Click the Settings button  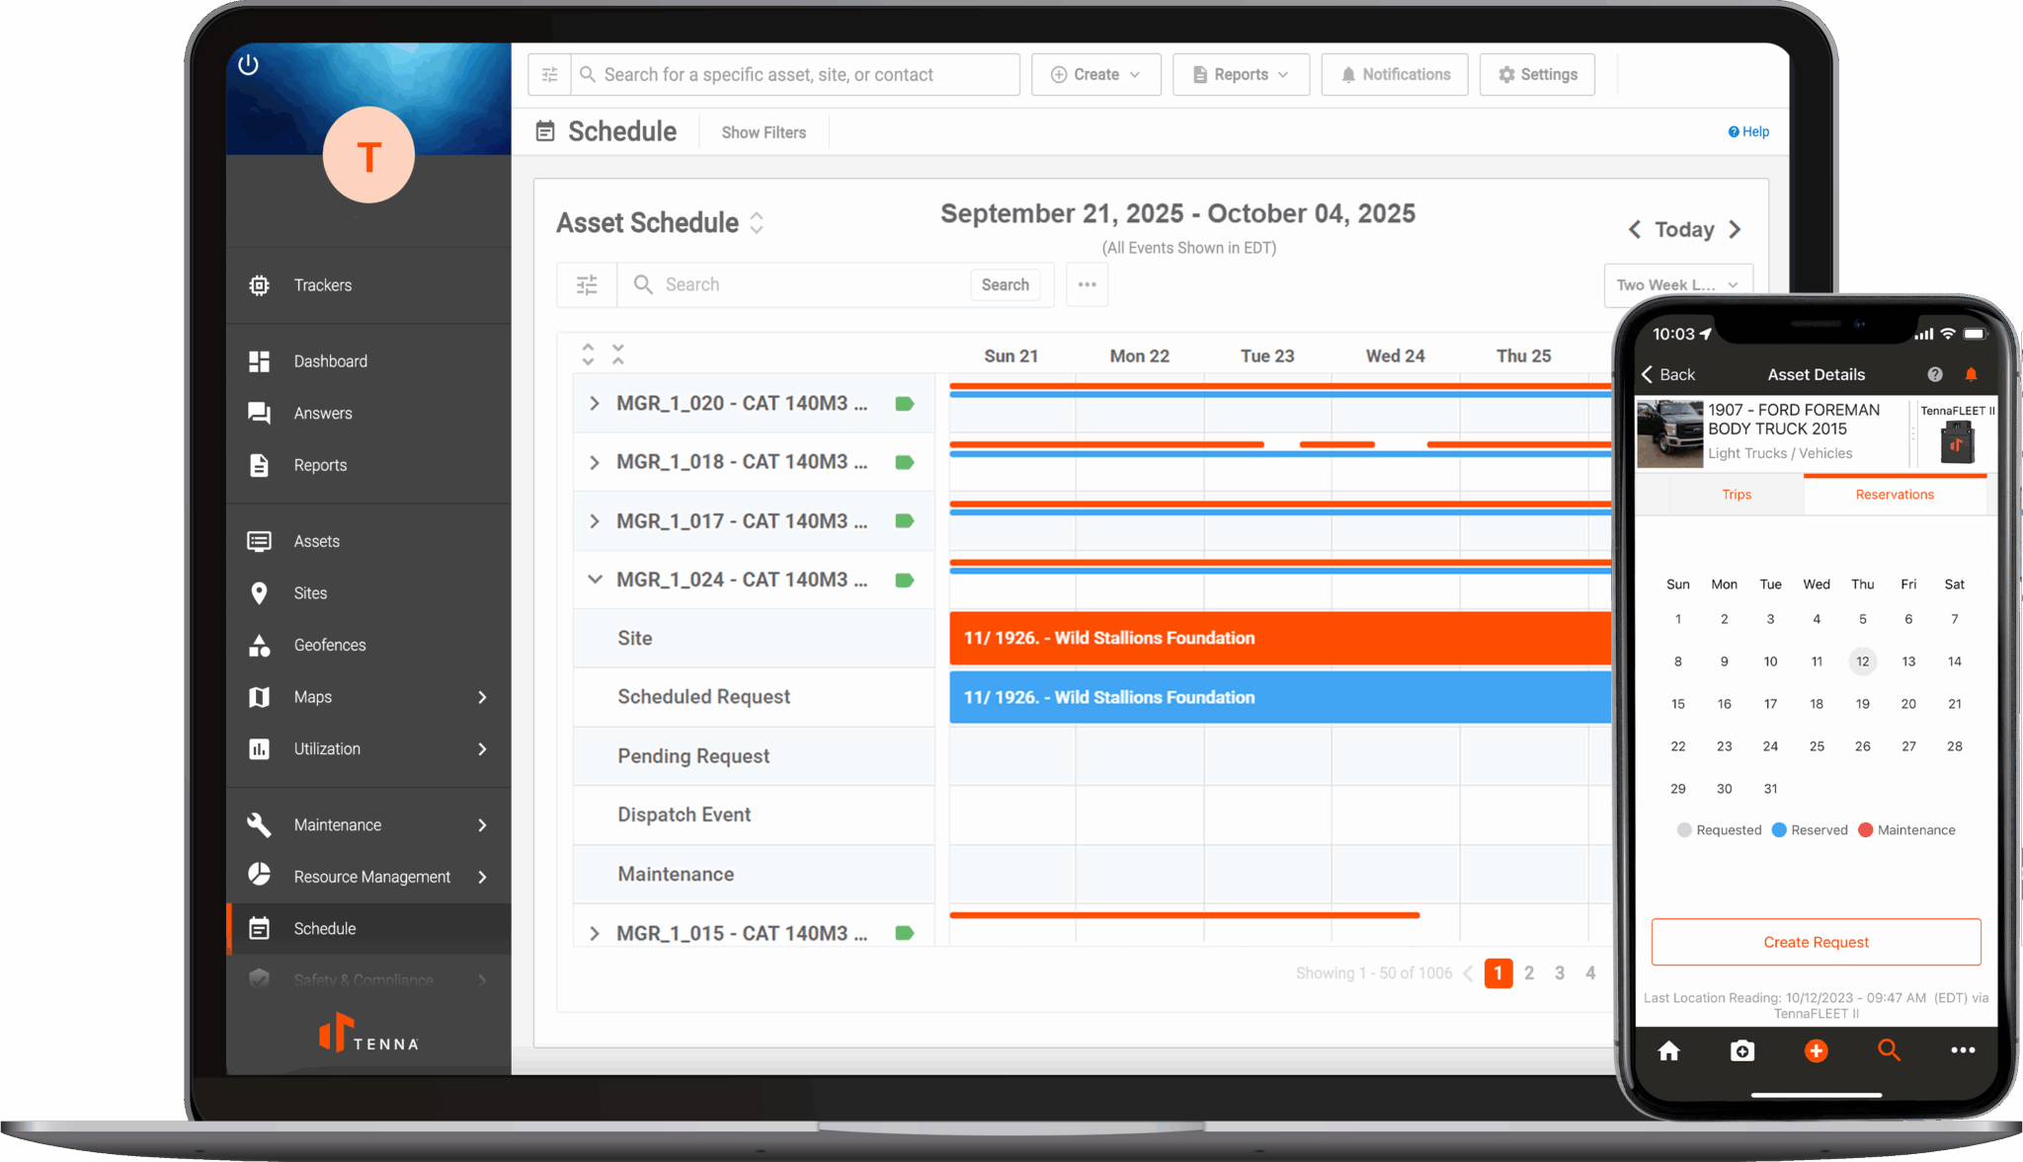(1537, 74)
